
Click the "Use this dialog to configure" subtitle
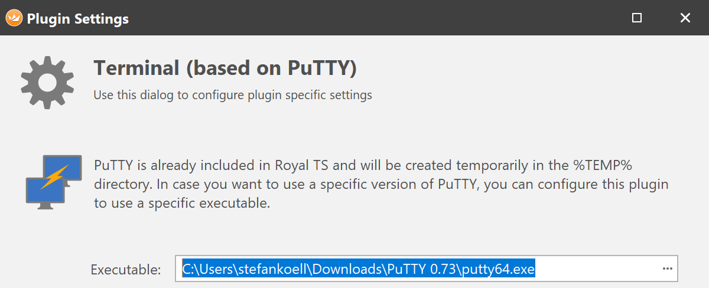point(233,94)
